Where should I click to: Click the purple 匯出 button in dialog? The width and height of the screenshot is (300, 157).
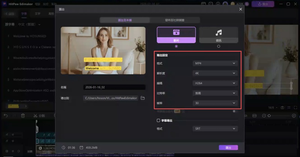point(228,148)
